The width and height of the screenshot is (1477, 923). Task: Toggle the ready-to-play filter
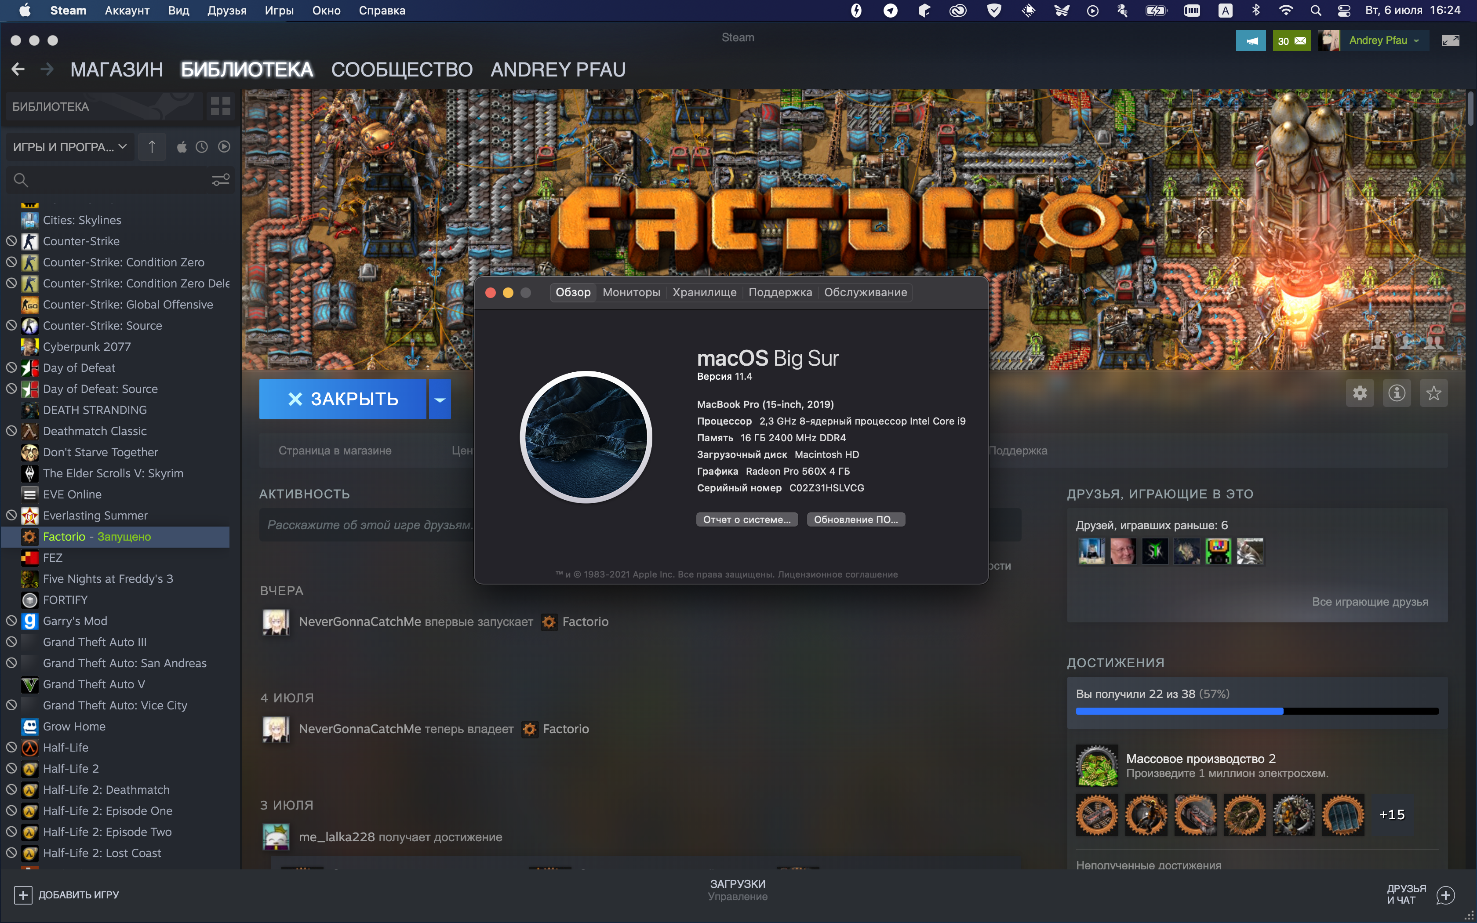[x=224, y=147]
